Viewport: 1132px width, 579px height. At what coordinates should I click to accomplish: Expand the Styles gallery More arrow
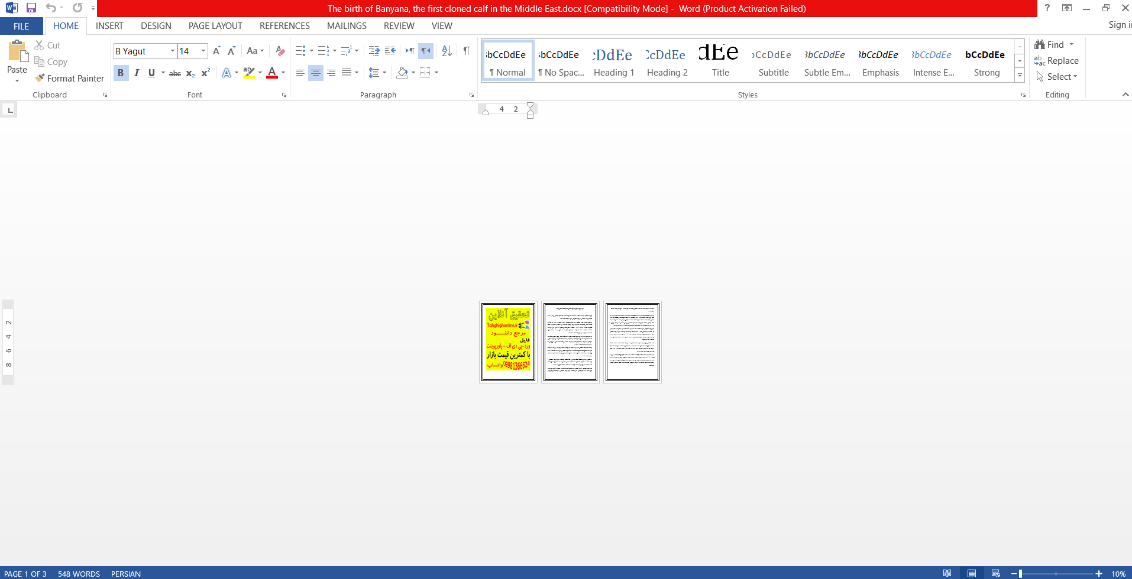[x=1020, y=75]
